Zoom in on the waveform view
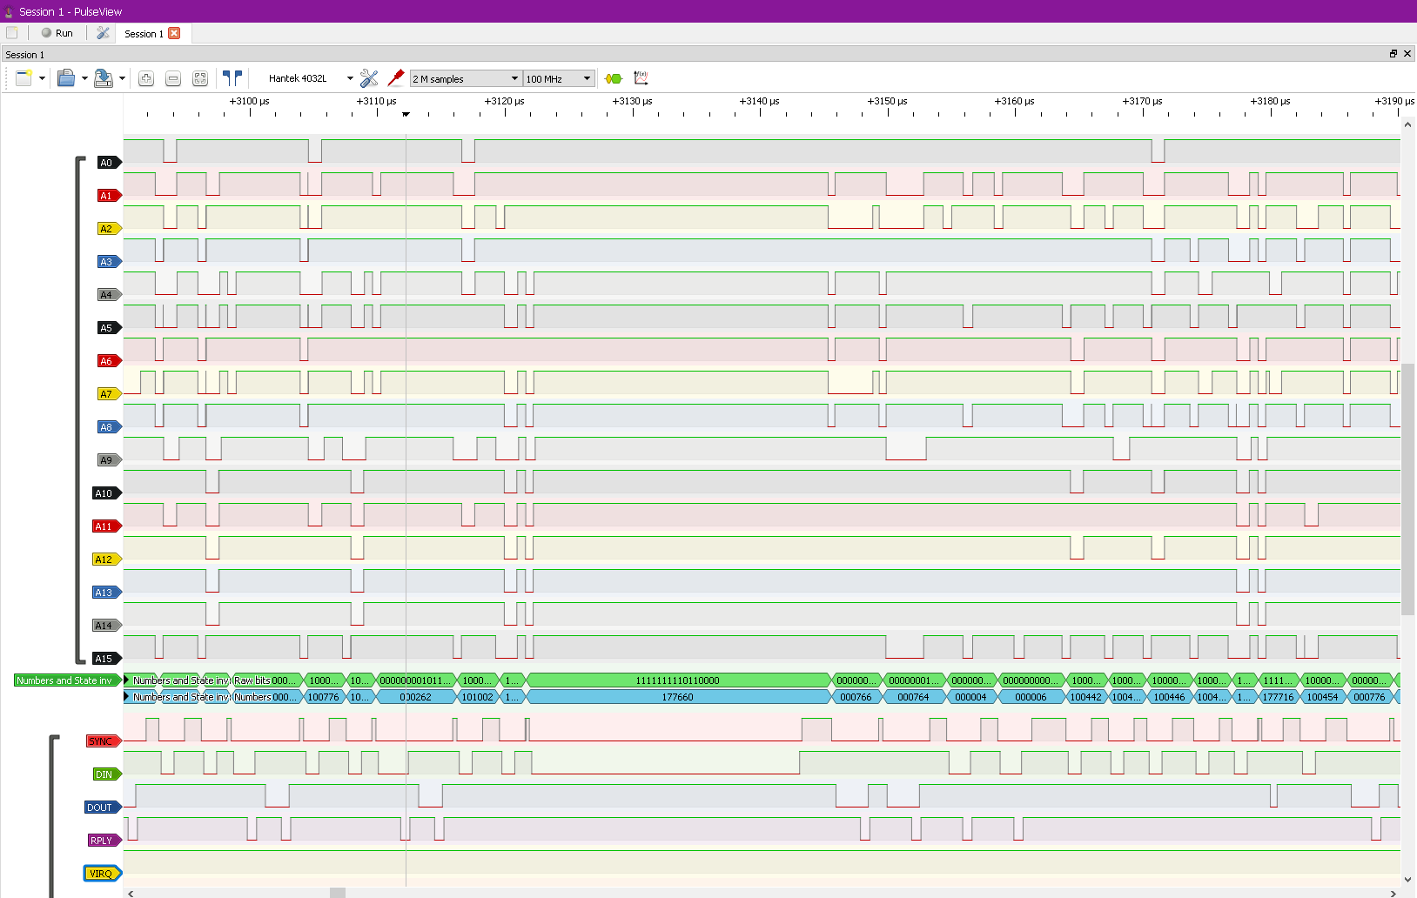The width and height of the screenshot is (1417, 898). pos(146,78)
